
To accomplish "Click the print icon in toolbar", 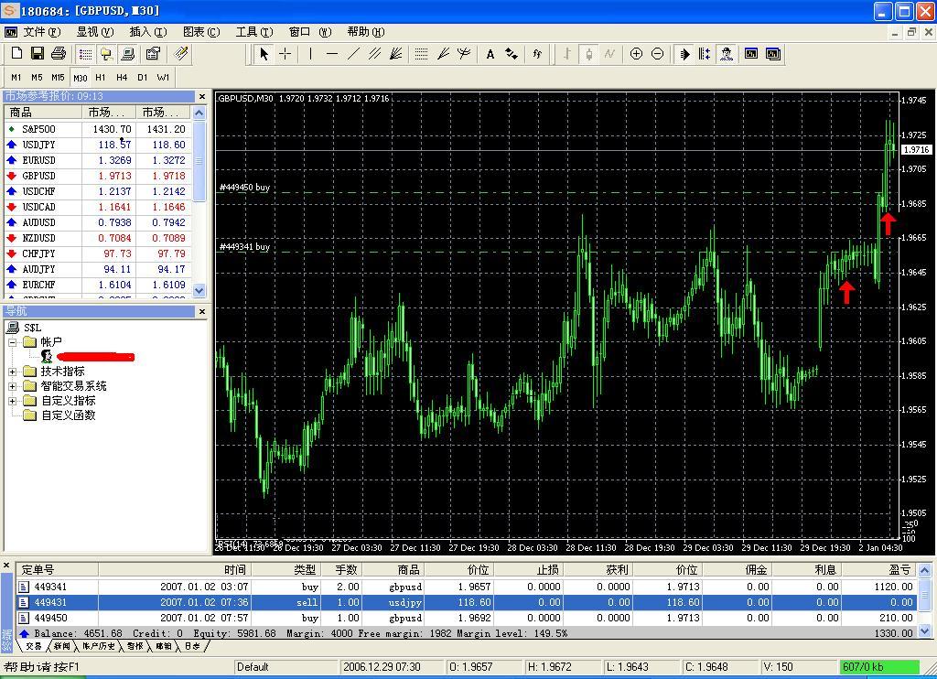I will coord(59,54).
